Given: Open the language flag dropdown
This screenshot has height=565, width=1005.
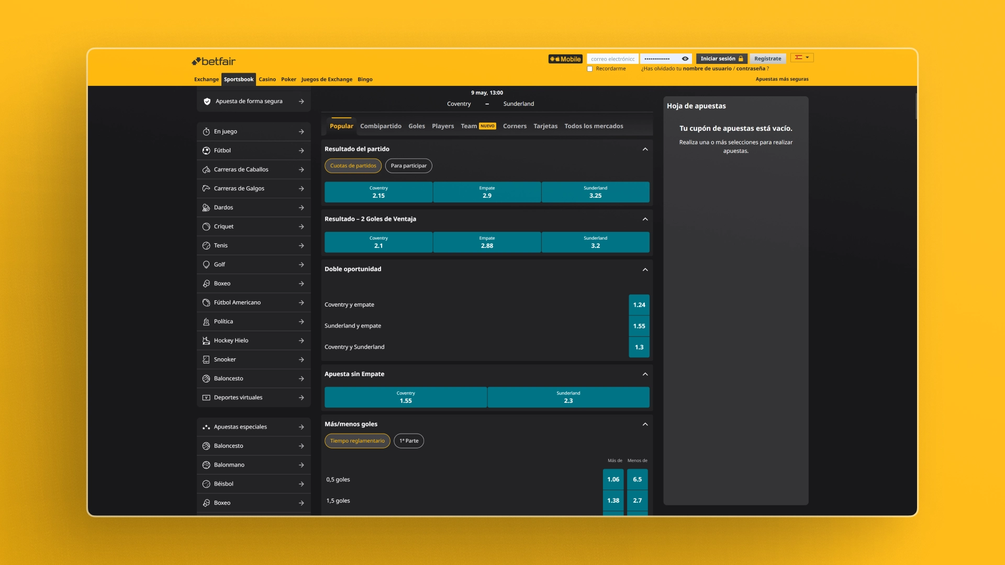Looking at the screenshot, I should [802, 58].
